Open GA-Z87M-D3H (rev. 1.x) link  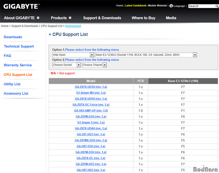[x=91, y=116]
